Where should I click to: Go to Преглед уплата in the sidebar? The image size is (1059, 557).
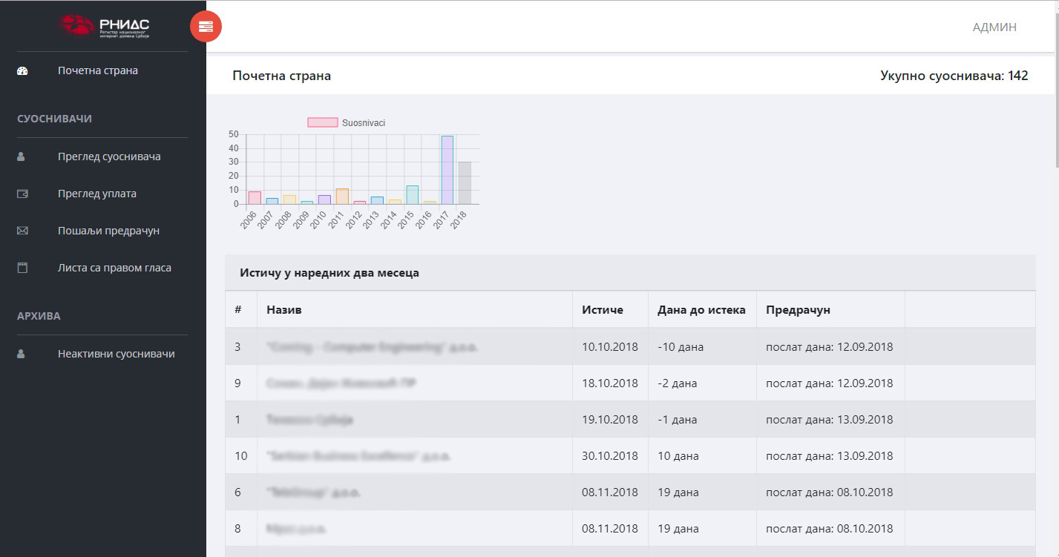[97, 194]
